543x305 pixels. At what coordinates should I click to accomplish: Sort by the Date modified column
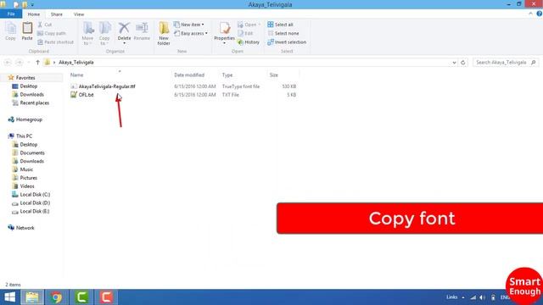[x=189, y=75]
